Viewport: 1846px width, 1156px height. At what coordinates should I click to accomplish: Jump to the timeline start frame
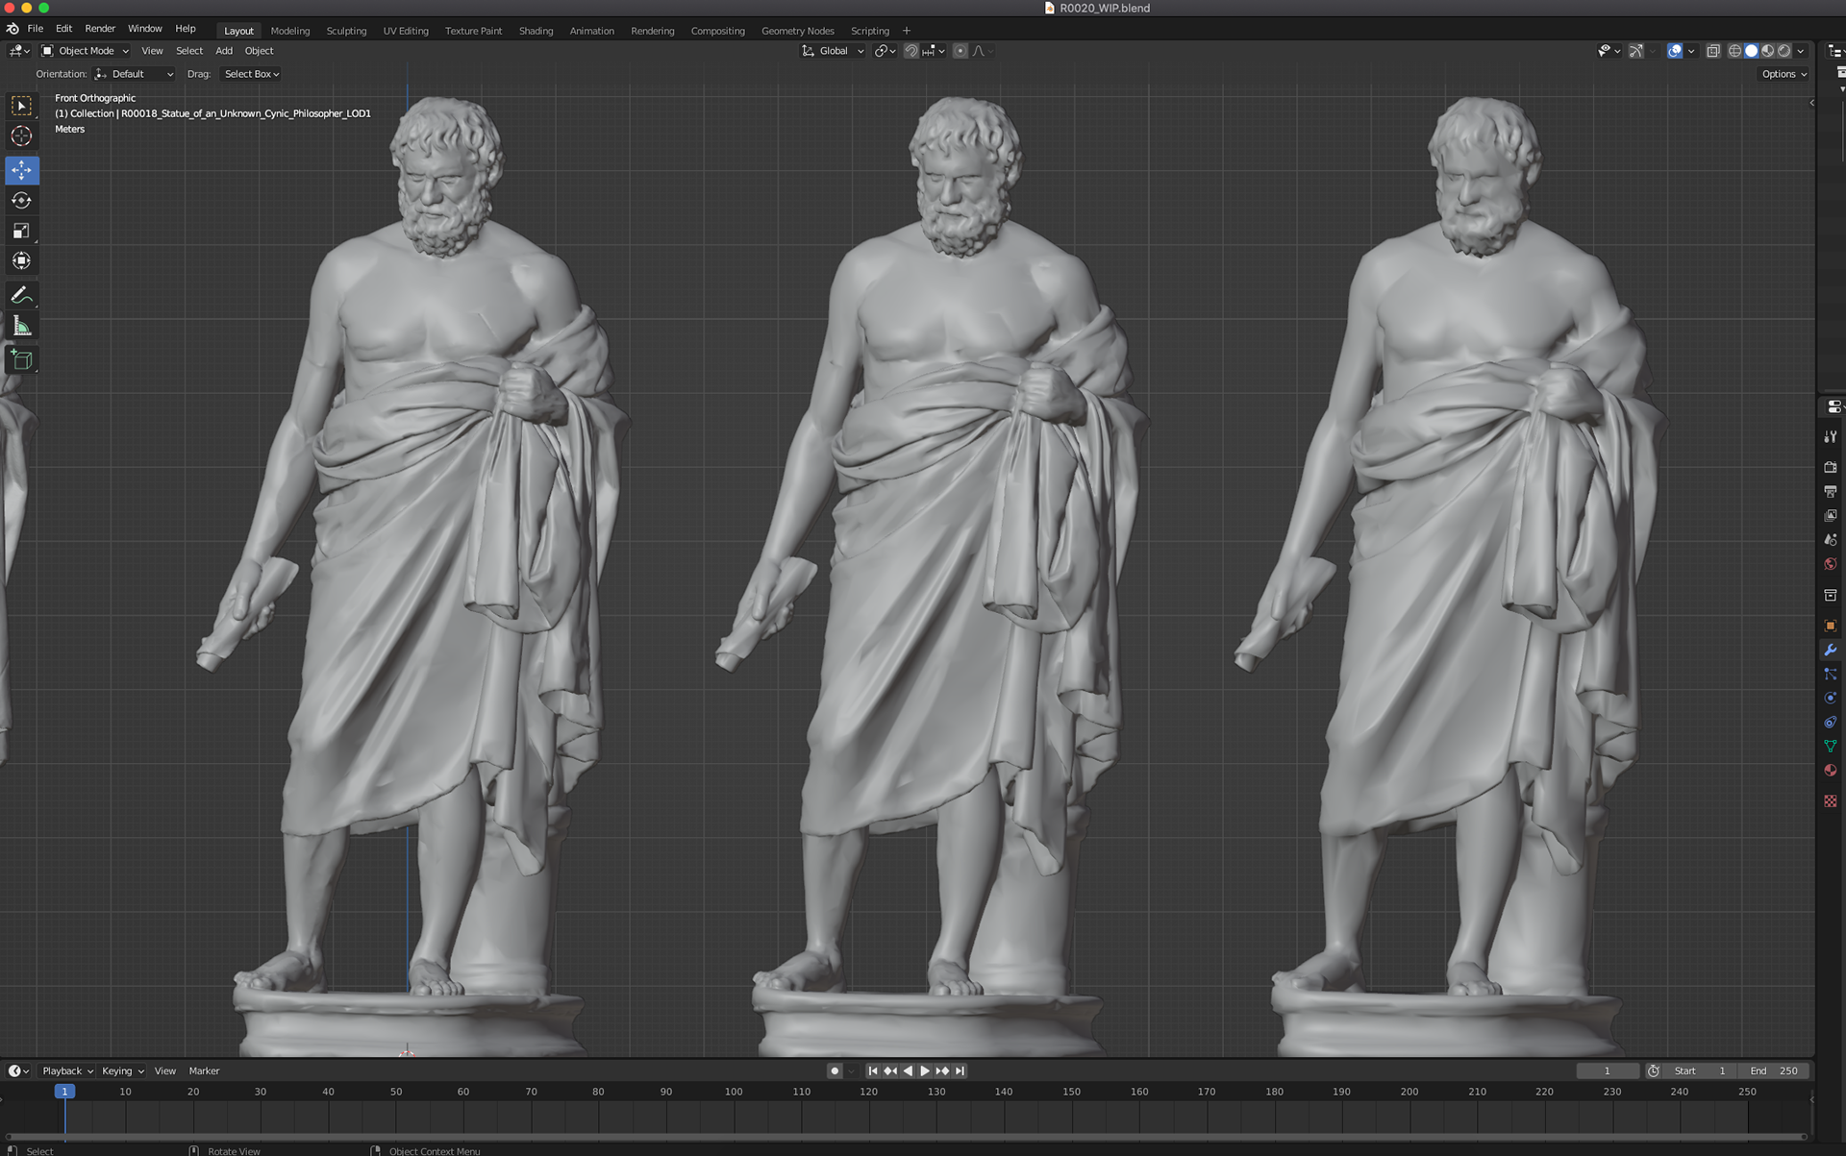873,1070
